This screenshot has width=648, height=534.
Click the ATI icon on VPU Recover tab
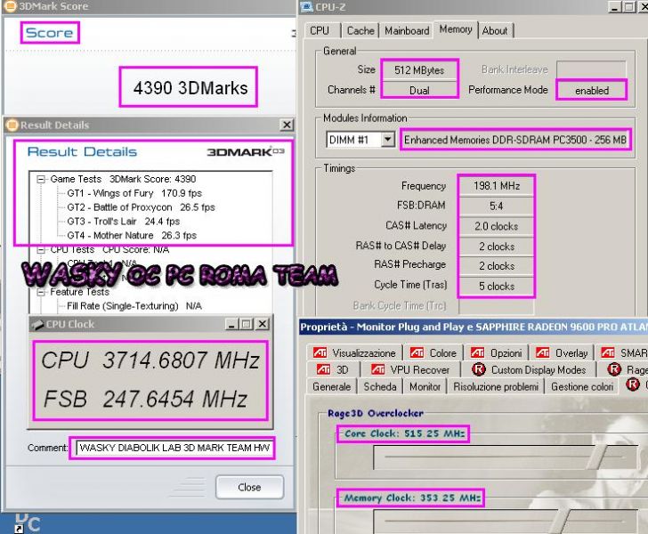pos(377,369)
